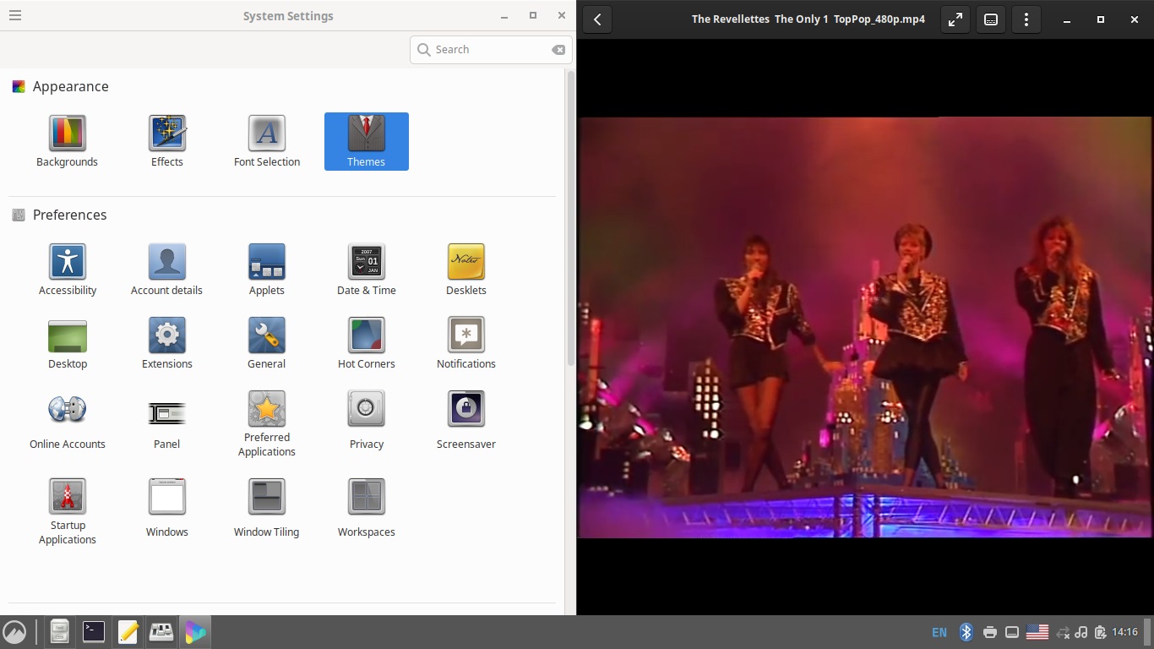Open the Desklets settings
1154x649 pixels.
click(x=466, y=270)
